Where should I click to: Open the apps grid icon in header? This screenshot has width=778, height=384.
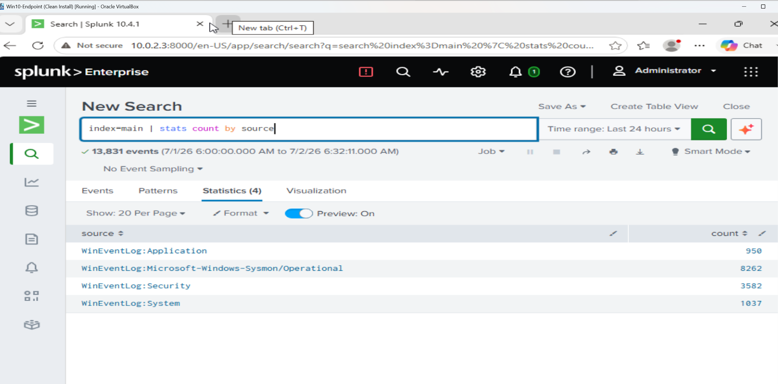(x=751, y=72)
